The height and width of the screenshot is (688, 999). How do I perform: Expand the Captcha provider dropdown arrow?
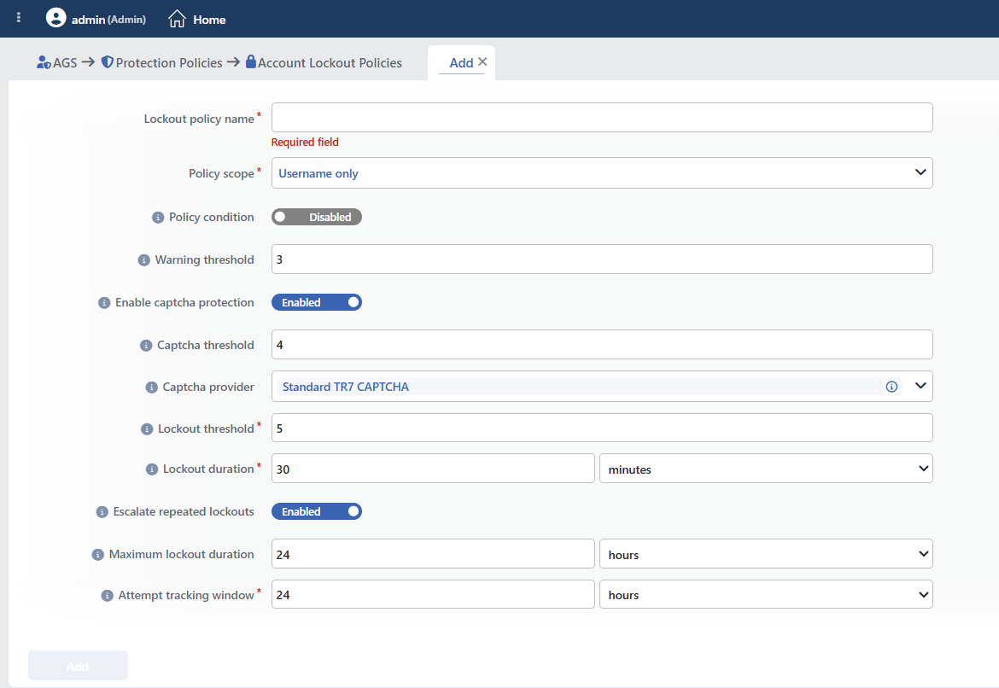(x=920, y=386)
